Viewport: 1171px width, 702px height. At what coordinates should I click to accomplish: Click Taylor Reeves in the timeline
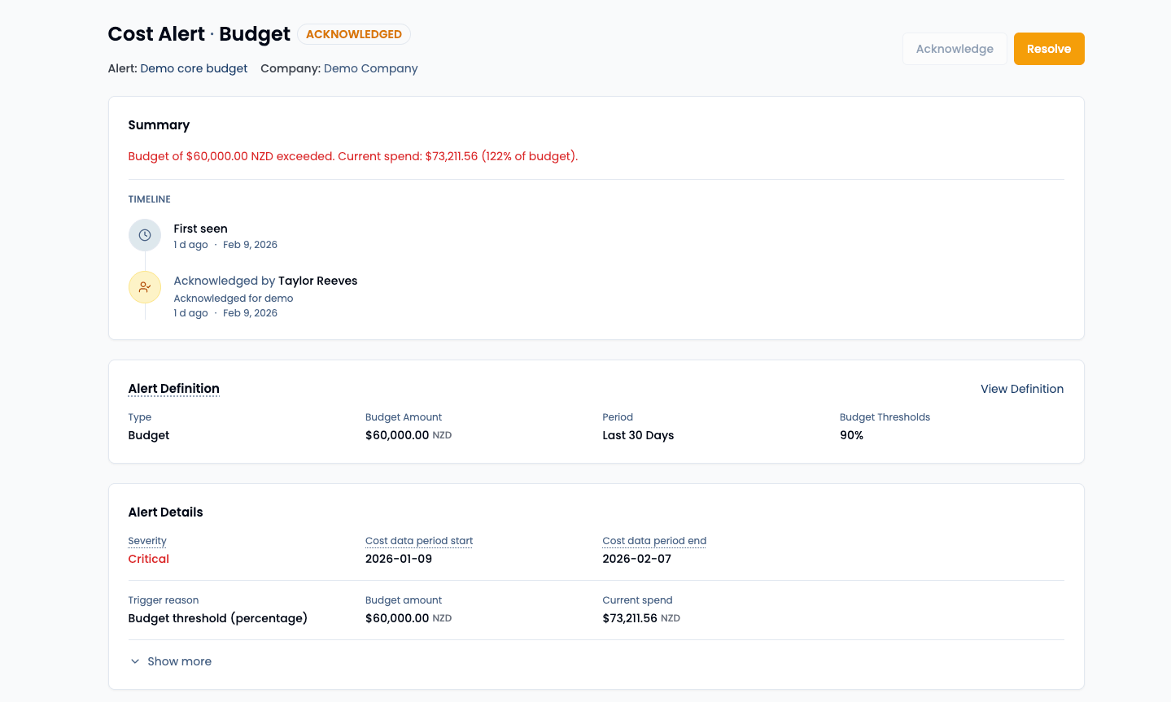click(x=317, y=281)
